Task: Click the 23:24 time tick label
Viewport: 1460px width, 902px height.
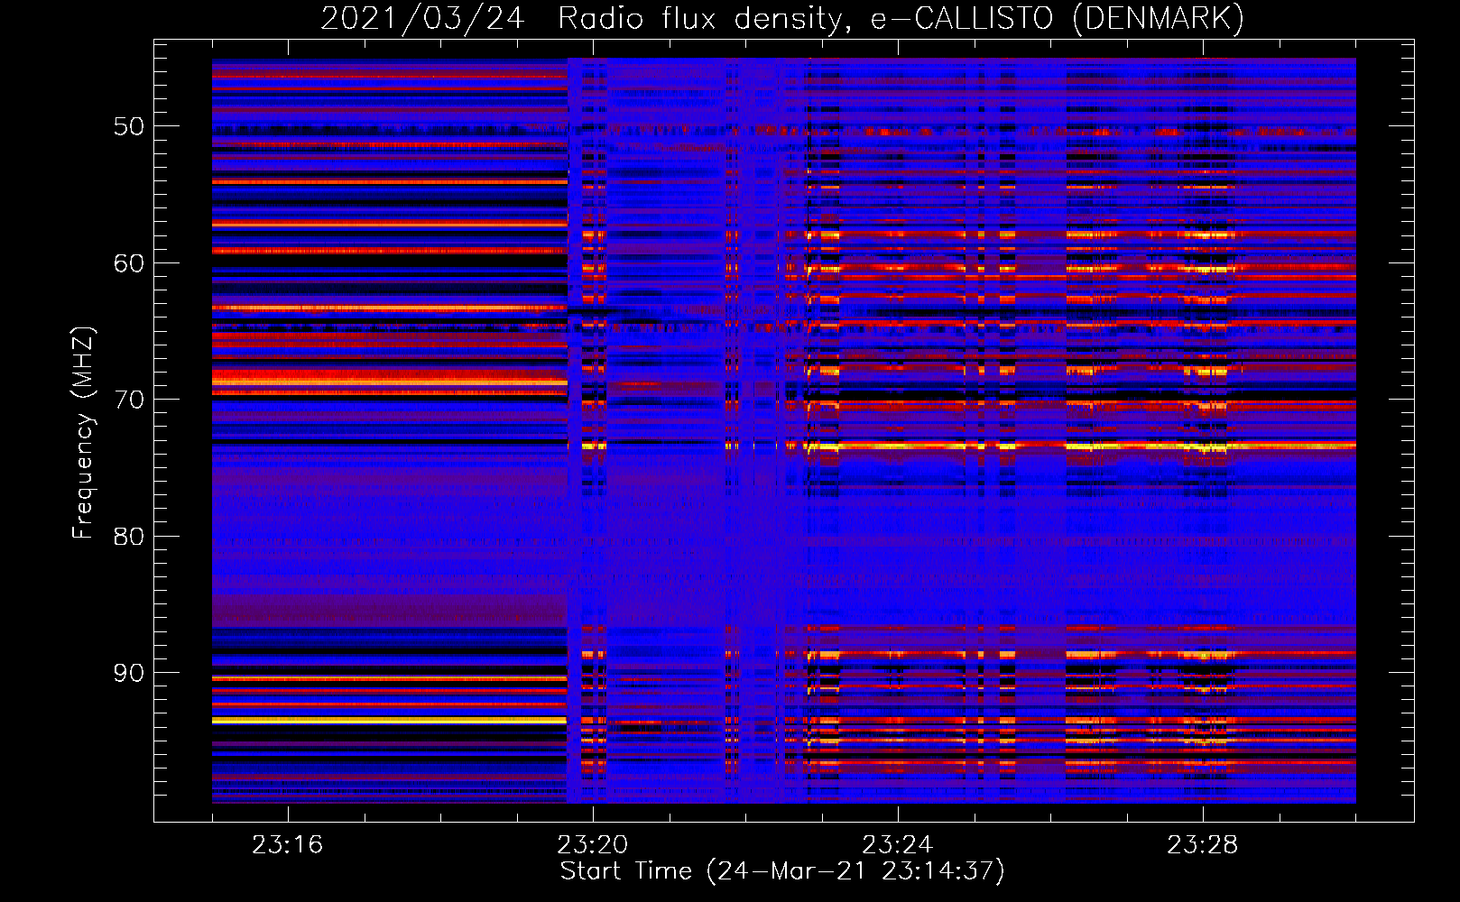Action: tap(898, 845)
